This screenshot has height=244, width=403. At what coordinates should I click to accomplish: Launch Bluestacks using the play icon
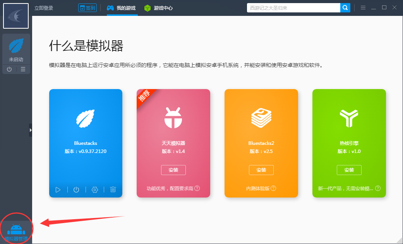click(x=58, y=190)
